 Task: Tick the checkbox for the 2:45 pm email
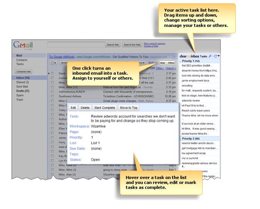[x=52, y=78]
